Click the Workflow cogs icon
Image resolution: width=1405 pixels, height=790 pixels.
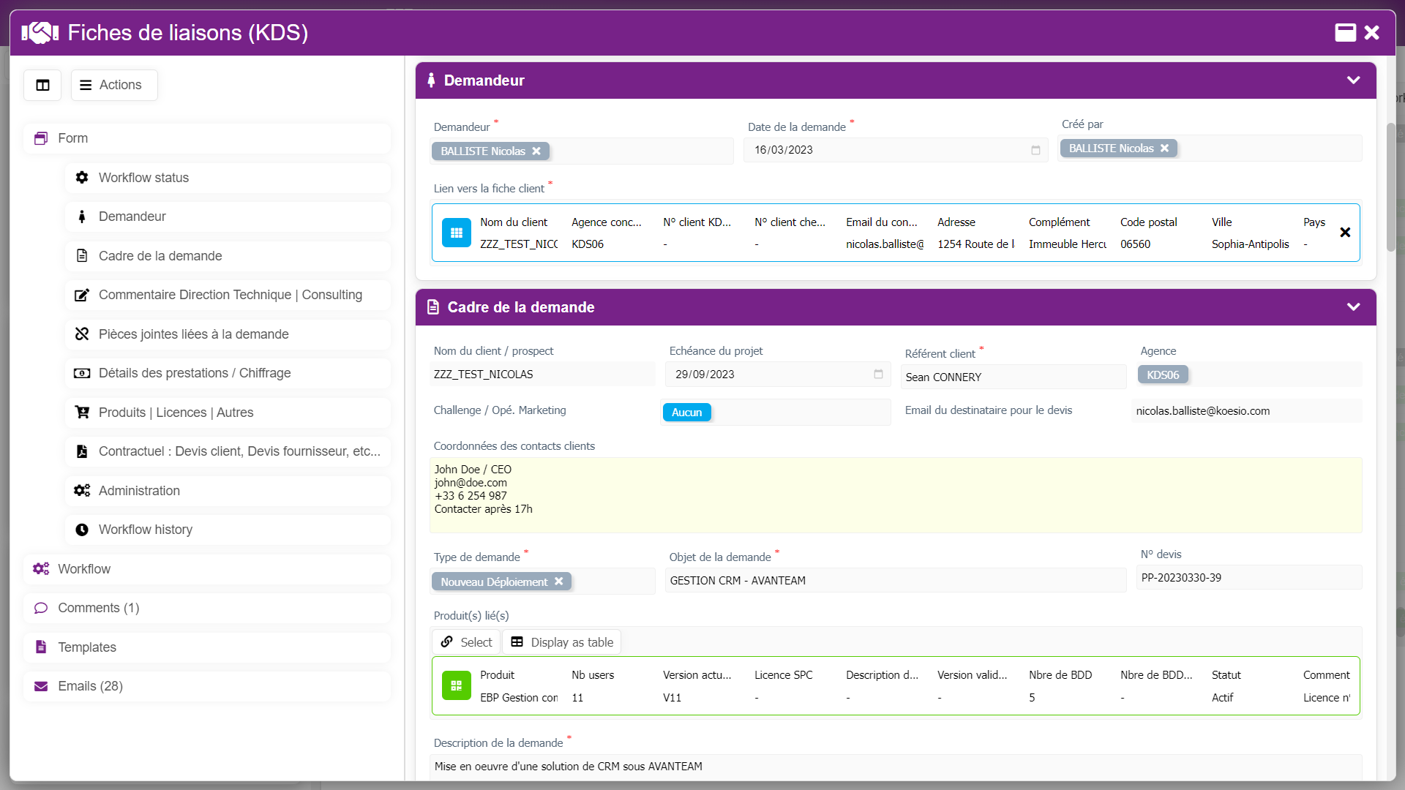[41, 569]
